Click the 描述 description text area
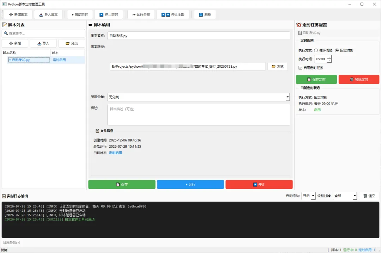Image resolution: width=381 pixels, height=253 pixels. [199, 115]
